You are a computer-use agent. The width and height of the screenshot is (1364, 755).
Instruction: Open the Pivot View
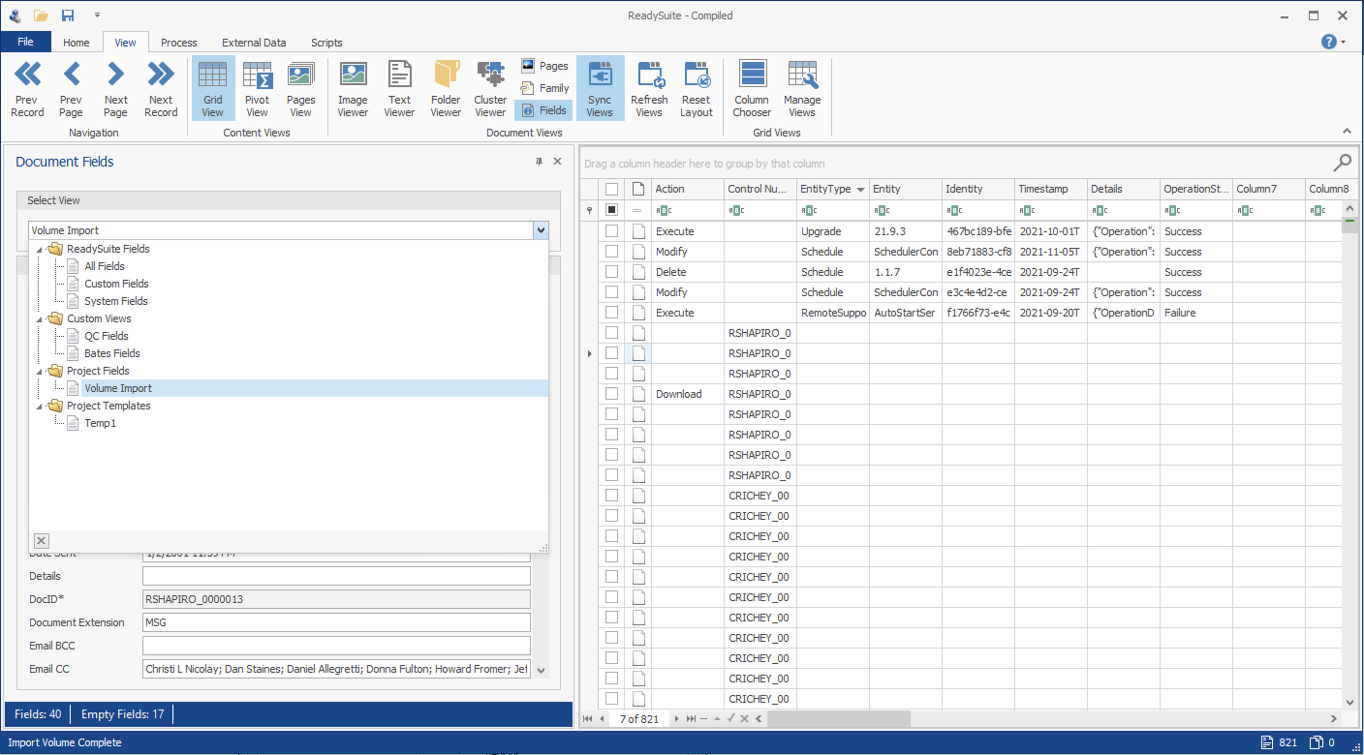point(257,89)
